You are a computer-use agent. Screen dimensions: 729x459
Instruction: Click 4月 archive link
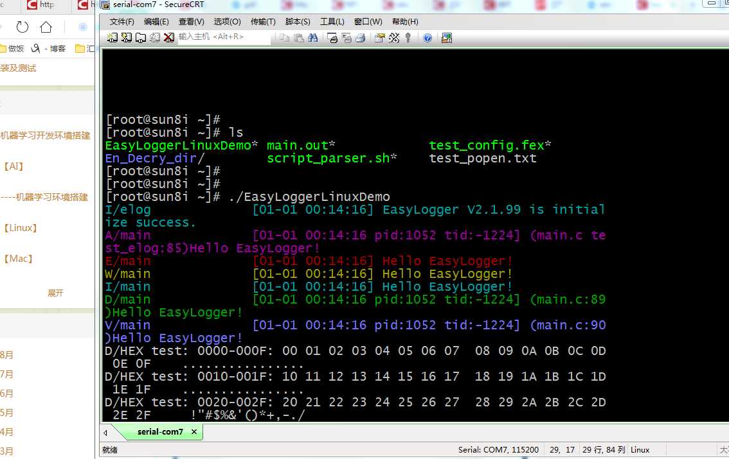click(6, 431)
